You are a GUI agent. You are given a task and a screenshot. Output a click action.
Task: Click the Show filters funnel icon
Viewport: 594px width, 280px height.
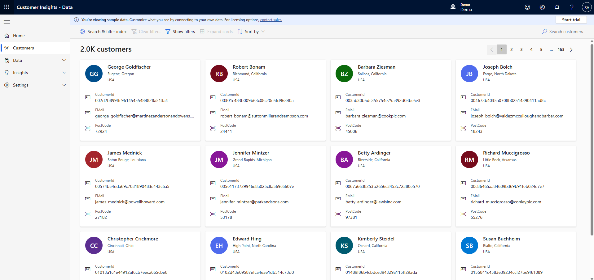168,32
